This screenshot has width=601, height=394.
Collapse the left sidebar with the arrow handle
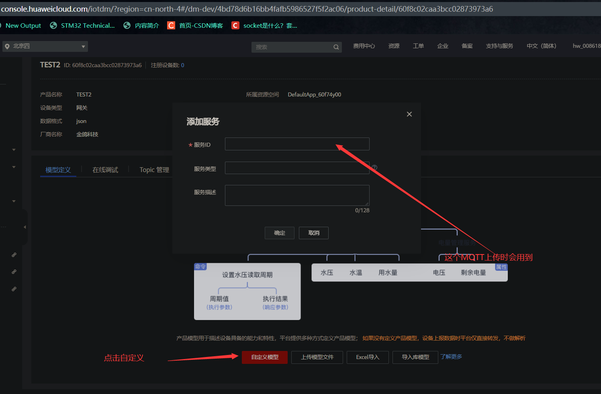coord(25,227)
